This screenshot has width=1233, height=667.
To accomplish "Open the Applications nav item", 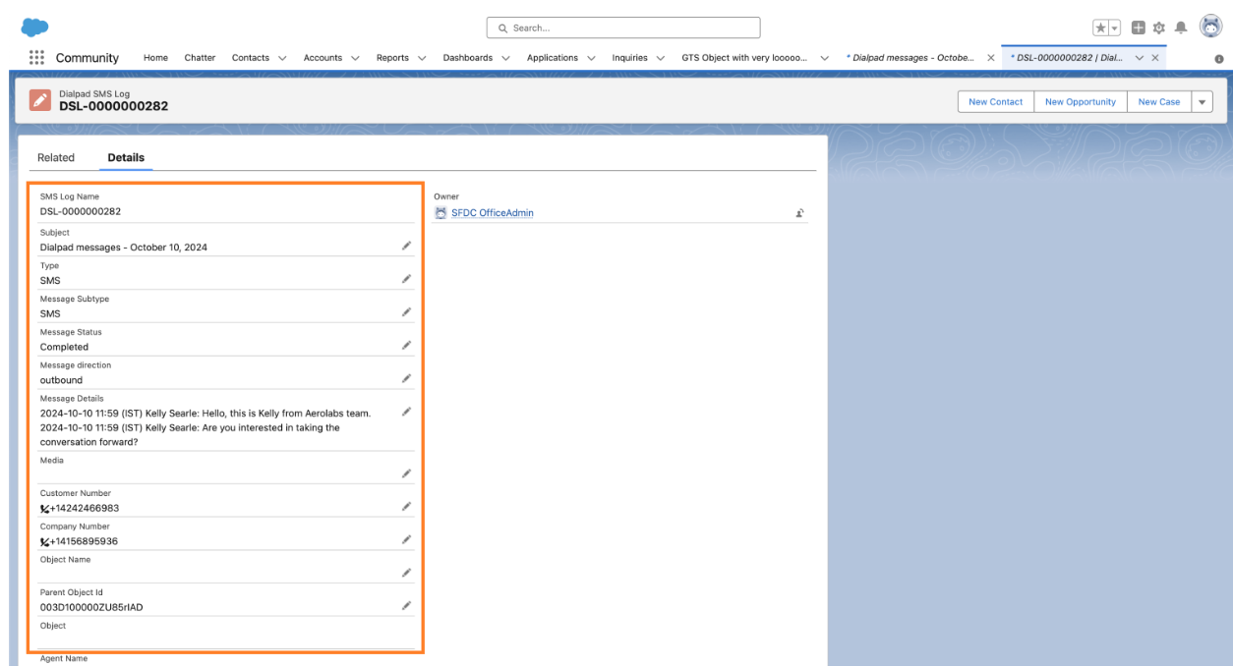I will click(553, 58).
